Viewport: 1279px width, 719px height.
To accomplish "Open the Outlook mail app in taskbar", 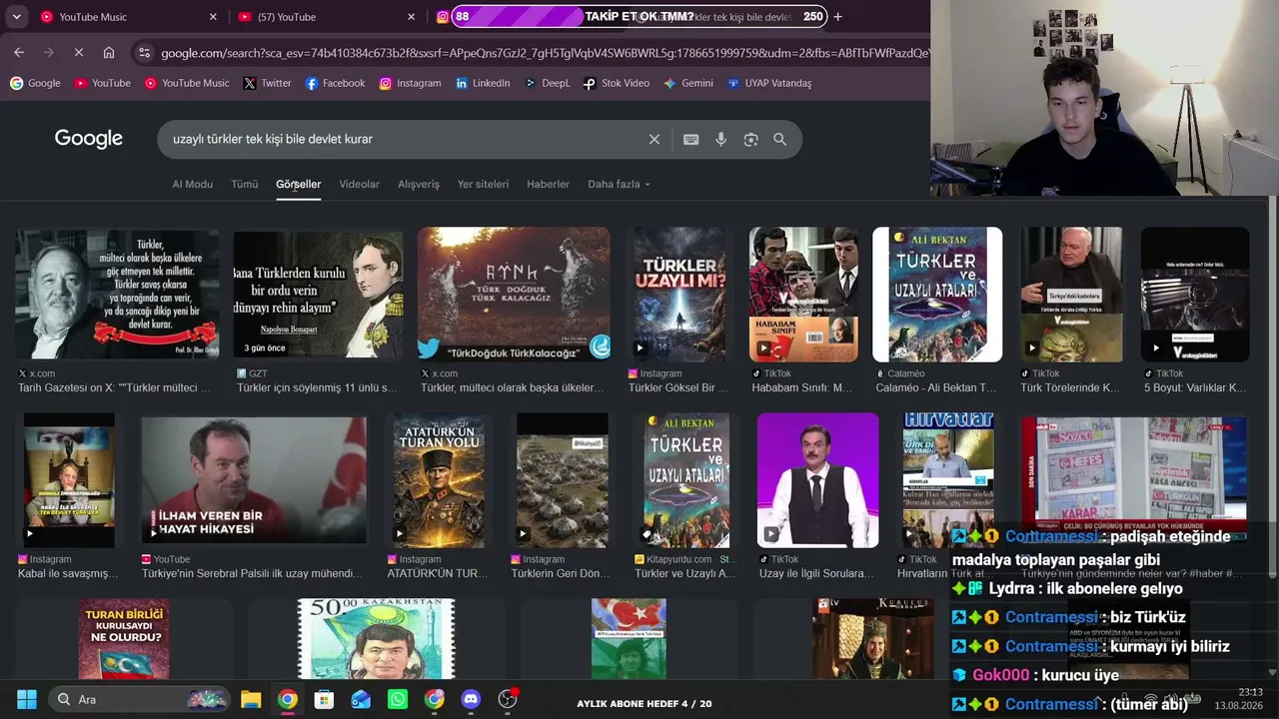I will 361,699.
